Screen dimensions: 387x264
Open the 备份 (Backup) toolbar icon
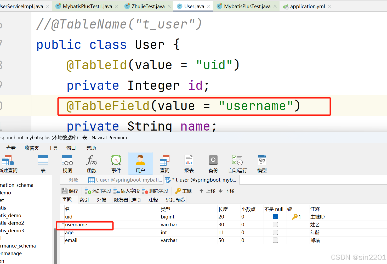tap(213, 164)
